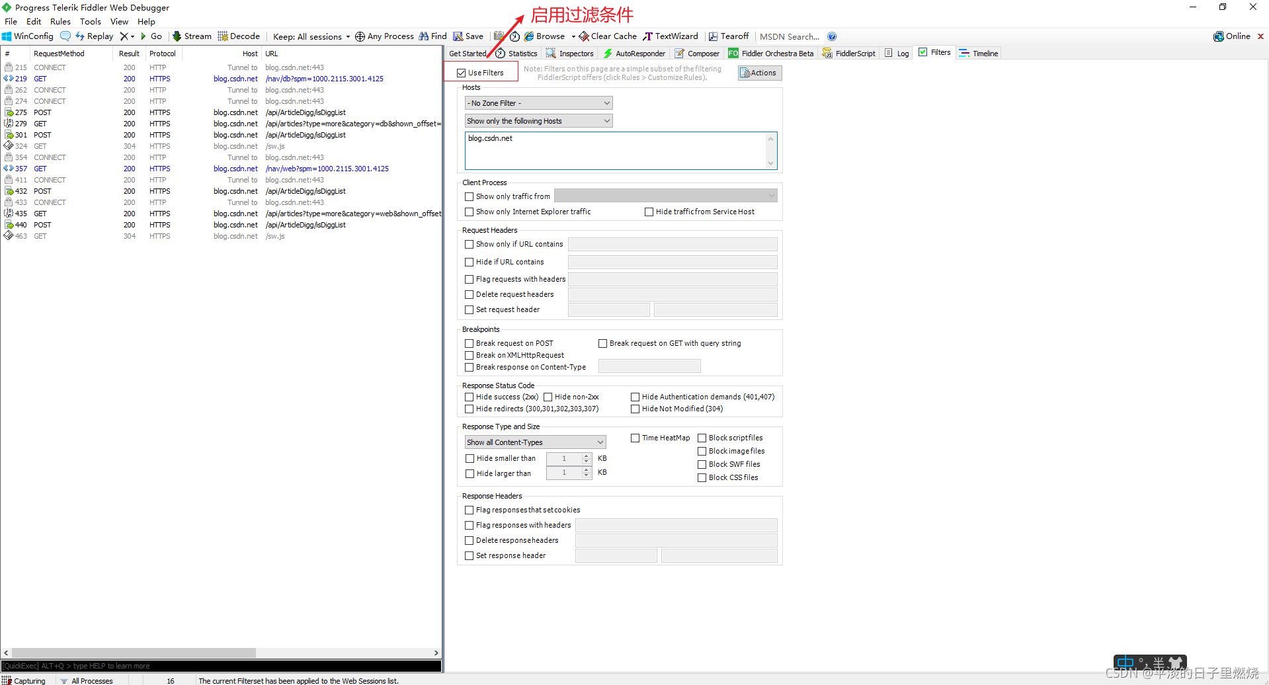Open Show all Content-Types dropdown
The image size is (1269, 685).
point(536,442)
